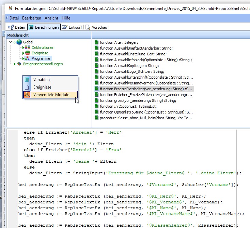This screenshot has width=250, height=228.
Task: Collapse the Global tree node chevron
Action: tap(10, 42)
